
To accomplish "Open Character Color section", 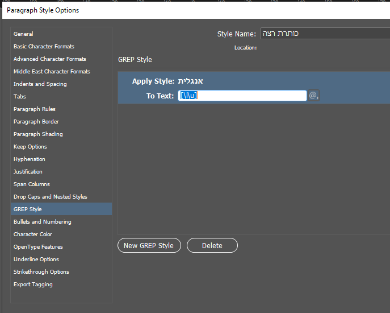I will [61, 234].
